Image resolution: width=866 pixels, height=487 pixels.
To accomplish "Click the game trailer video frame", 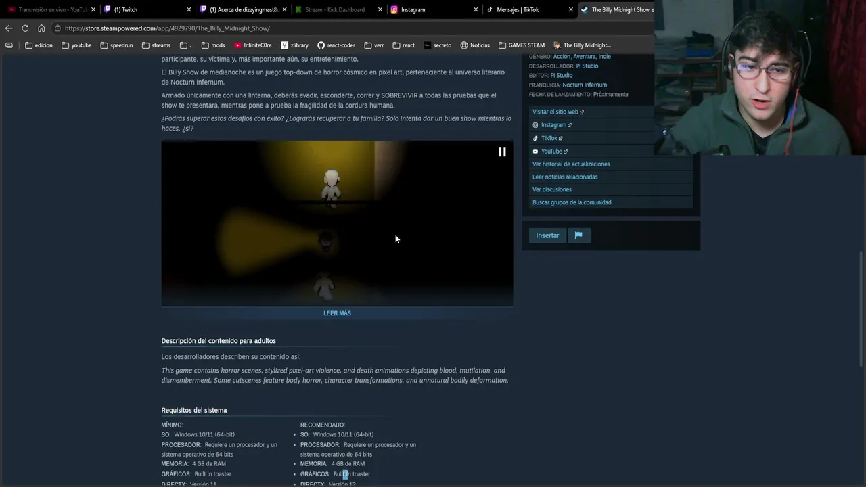I will [337, 223].
